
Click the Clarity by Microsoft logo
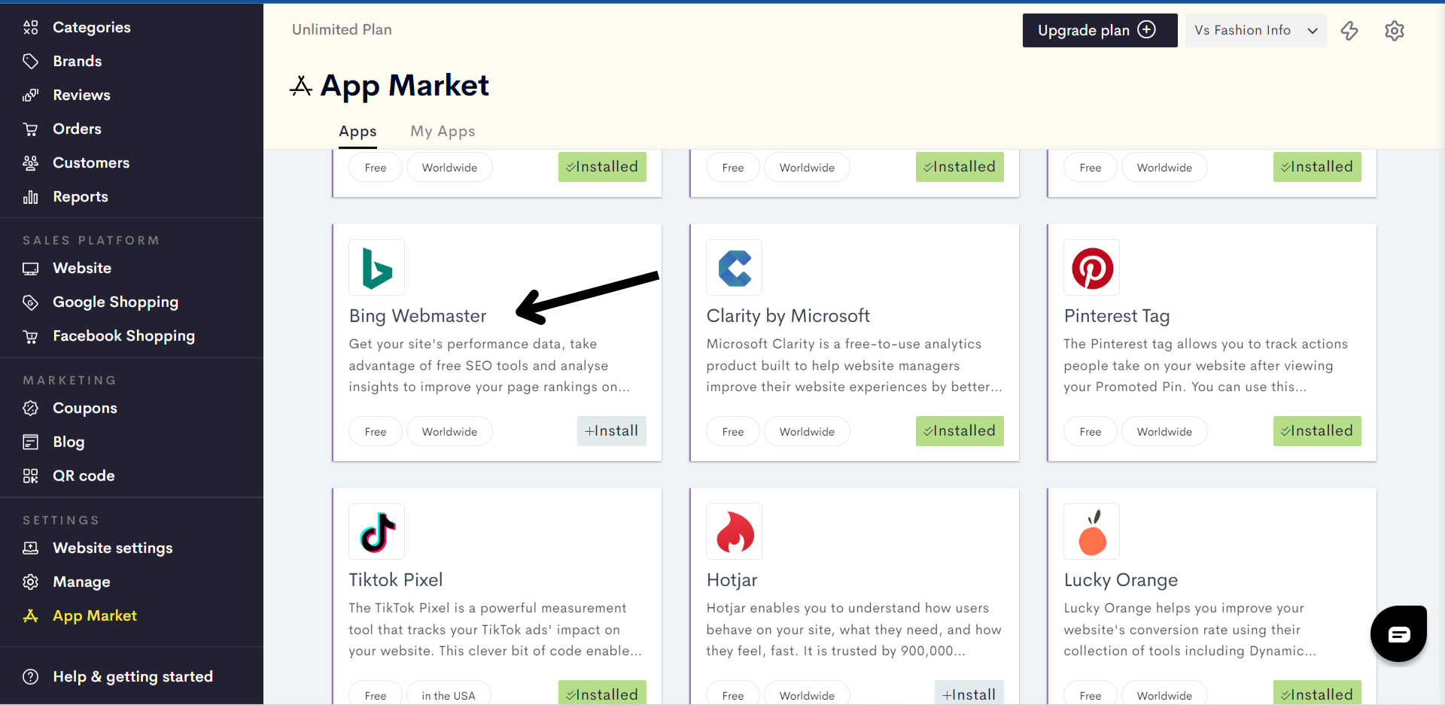tap(735, 268)
